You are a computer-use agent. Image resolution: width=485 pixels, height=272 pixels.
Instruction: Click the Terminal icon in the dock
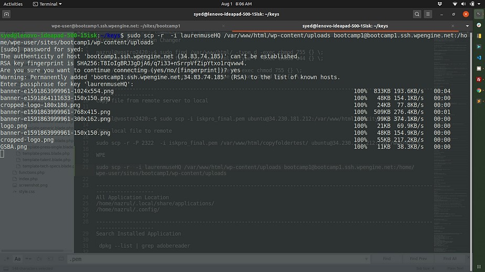click(x=479, y=14)
